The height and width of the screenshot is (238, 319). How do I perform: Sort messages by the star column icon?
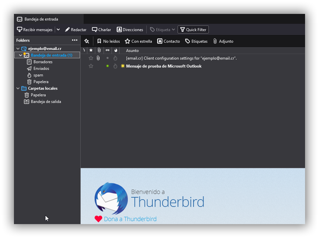pyautogui.click(x=91, y=50)
